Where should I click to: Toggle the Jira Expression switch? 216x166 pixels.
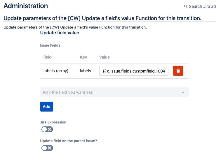point(47,129)
